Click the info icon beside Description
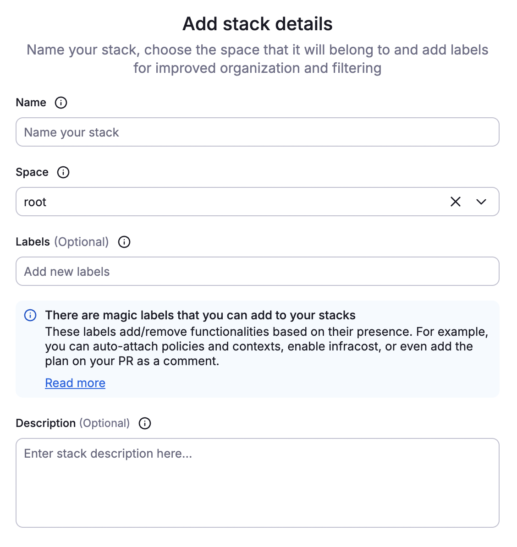This screenshot has height=547, width=517. click(144, 423)
